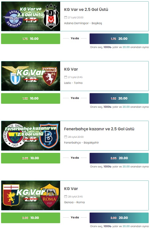Select 10.00 odds for Genoa - Roma
The width and height of the screenshot is (150, 229).
31,218
